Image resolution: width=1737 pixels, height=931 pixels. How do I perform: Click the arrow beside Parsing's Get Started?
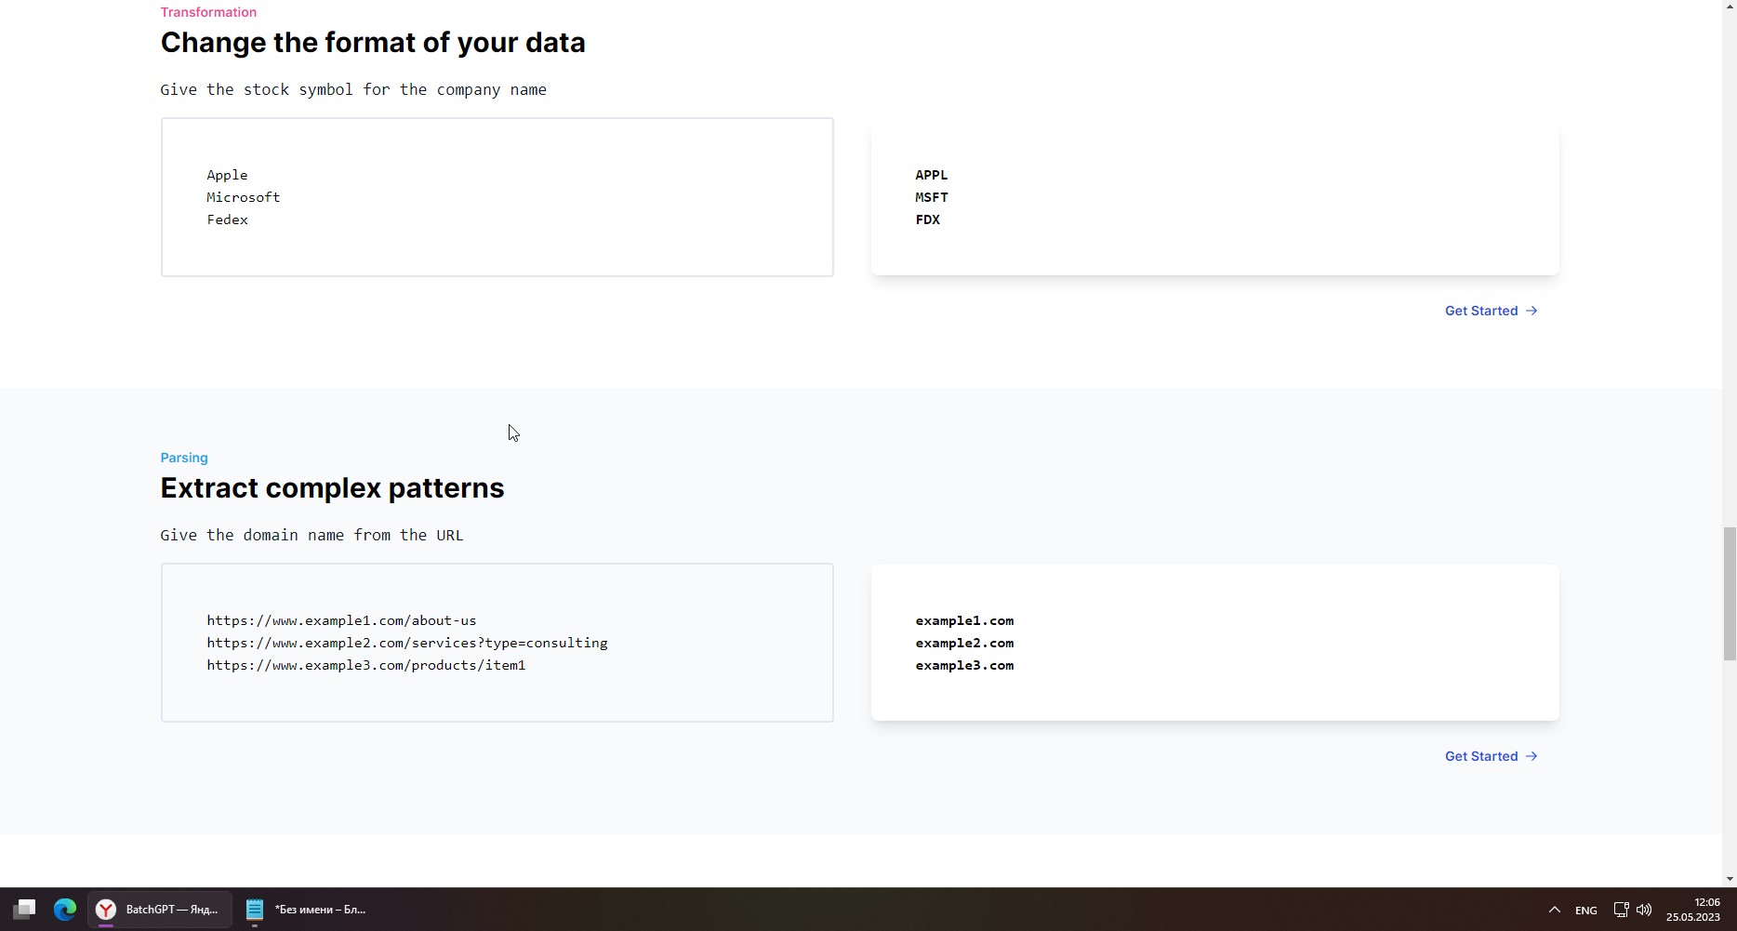pos(1531,756)
